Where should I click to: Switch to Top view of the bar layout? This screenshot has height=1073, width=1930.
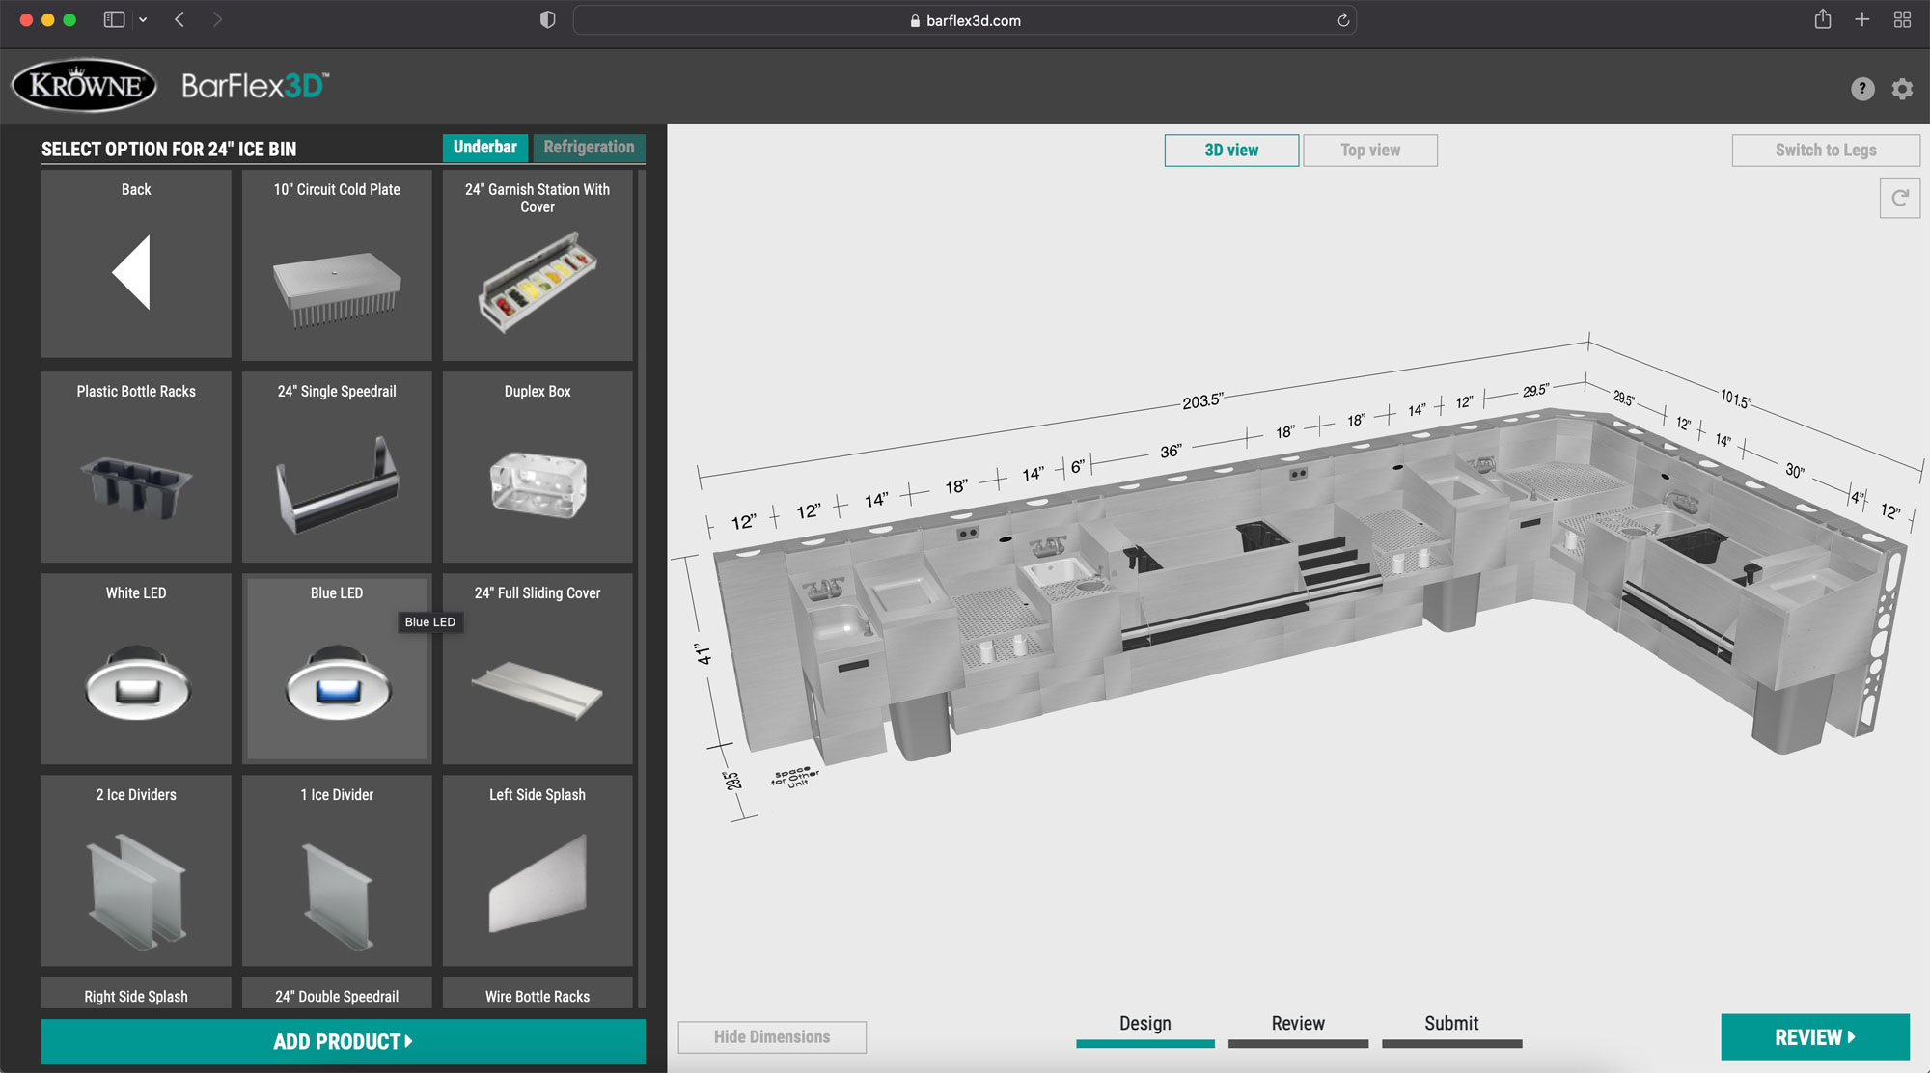click(x=1369, y=150)
